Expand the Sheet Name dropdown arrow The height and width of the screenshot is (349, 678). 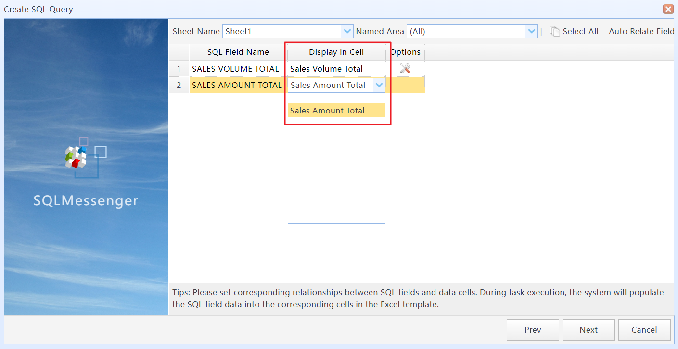347,31
